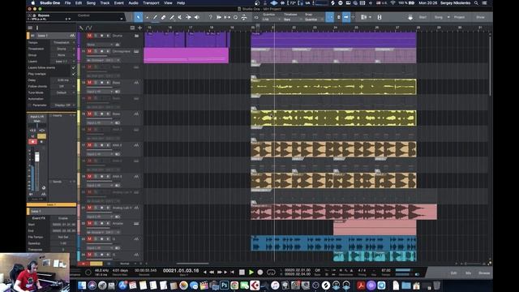The height and width of the screenshot is (292, 519).
Task: Select the Eraser tool
Action: tap(164, 17)
